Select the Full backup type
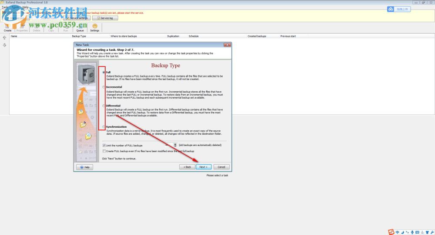 [104, 72]
